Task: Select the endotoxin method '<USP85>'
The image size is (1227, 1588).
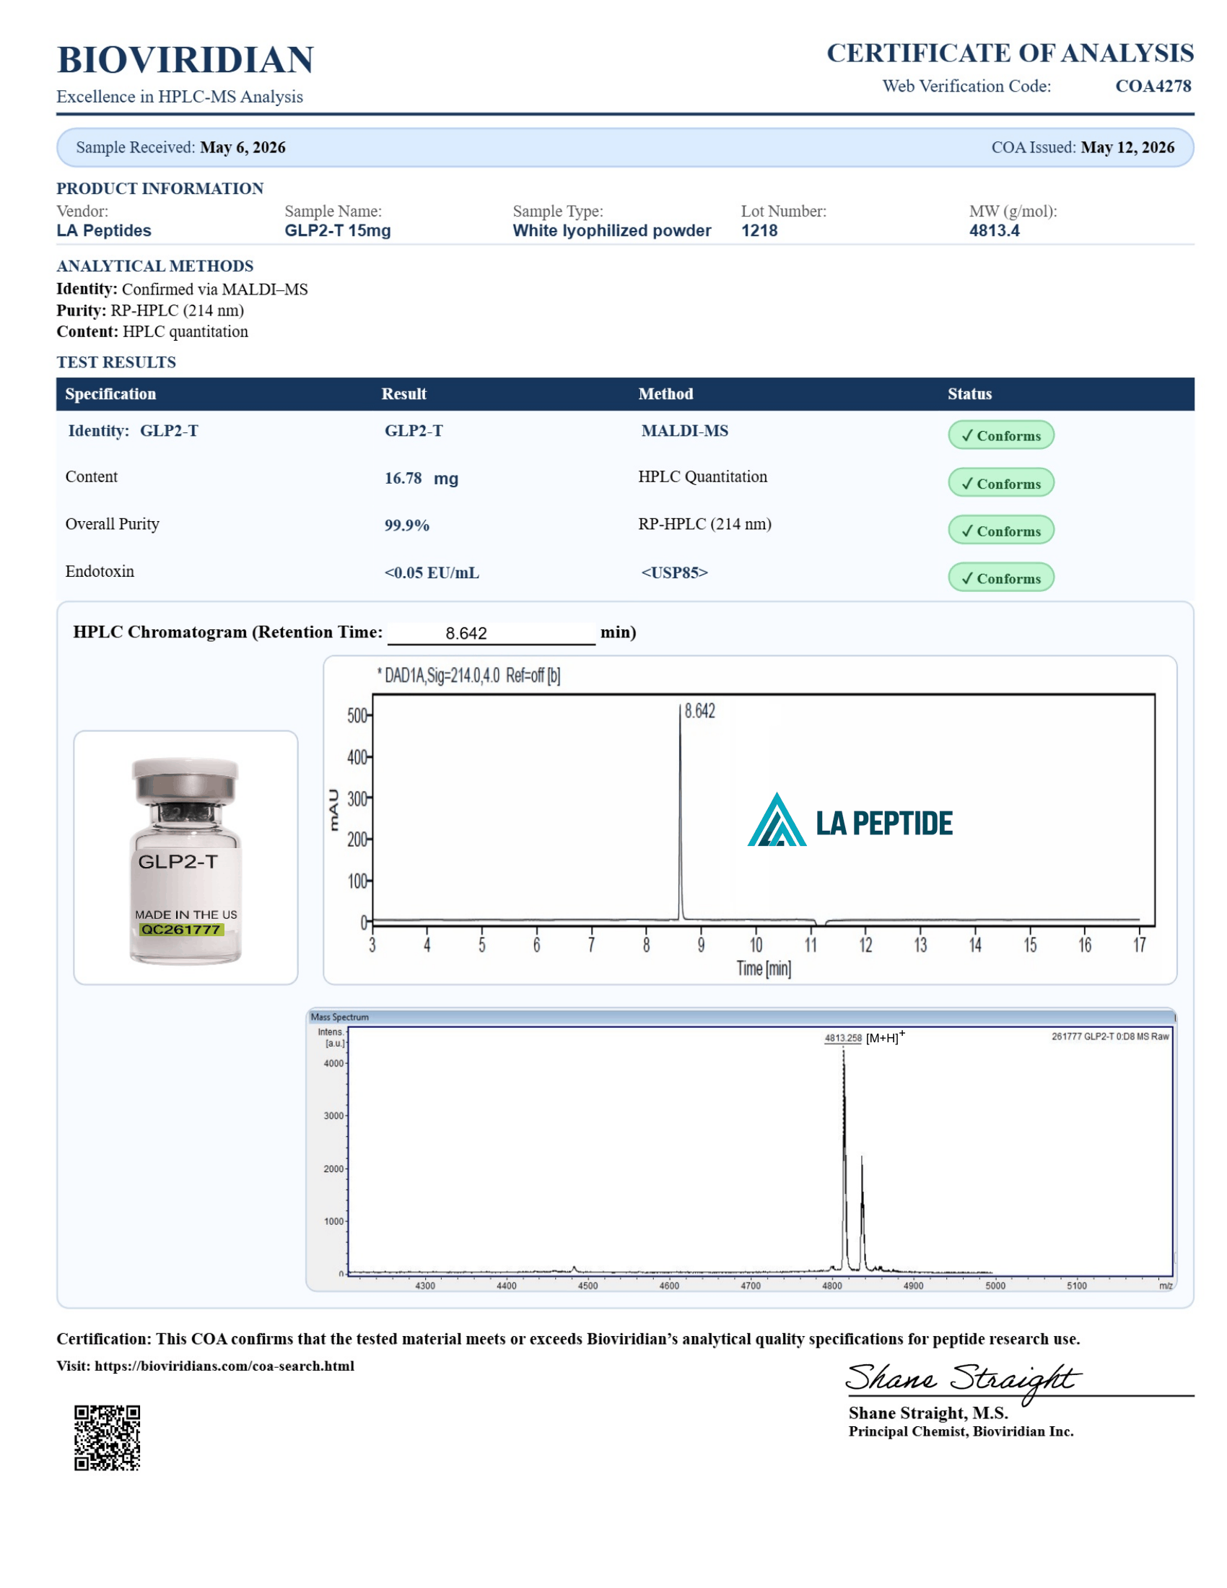Action: pyautogui.click(x=675, y=573)
